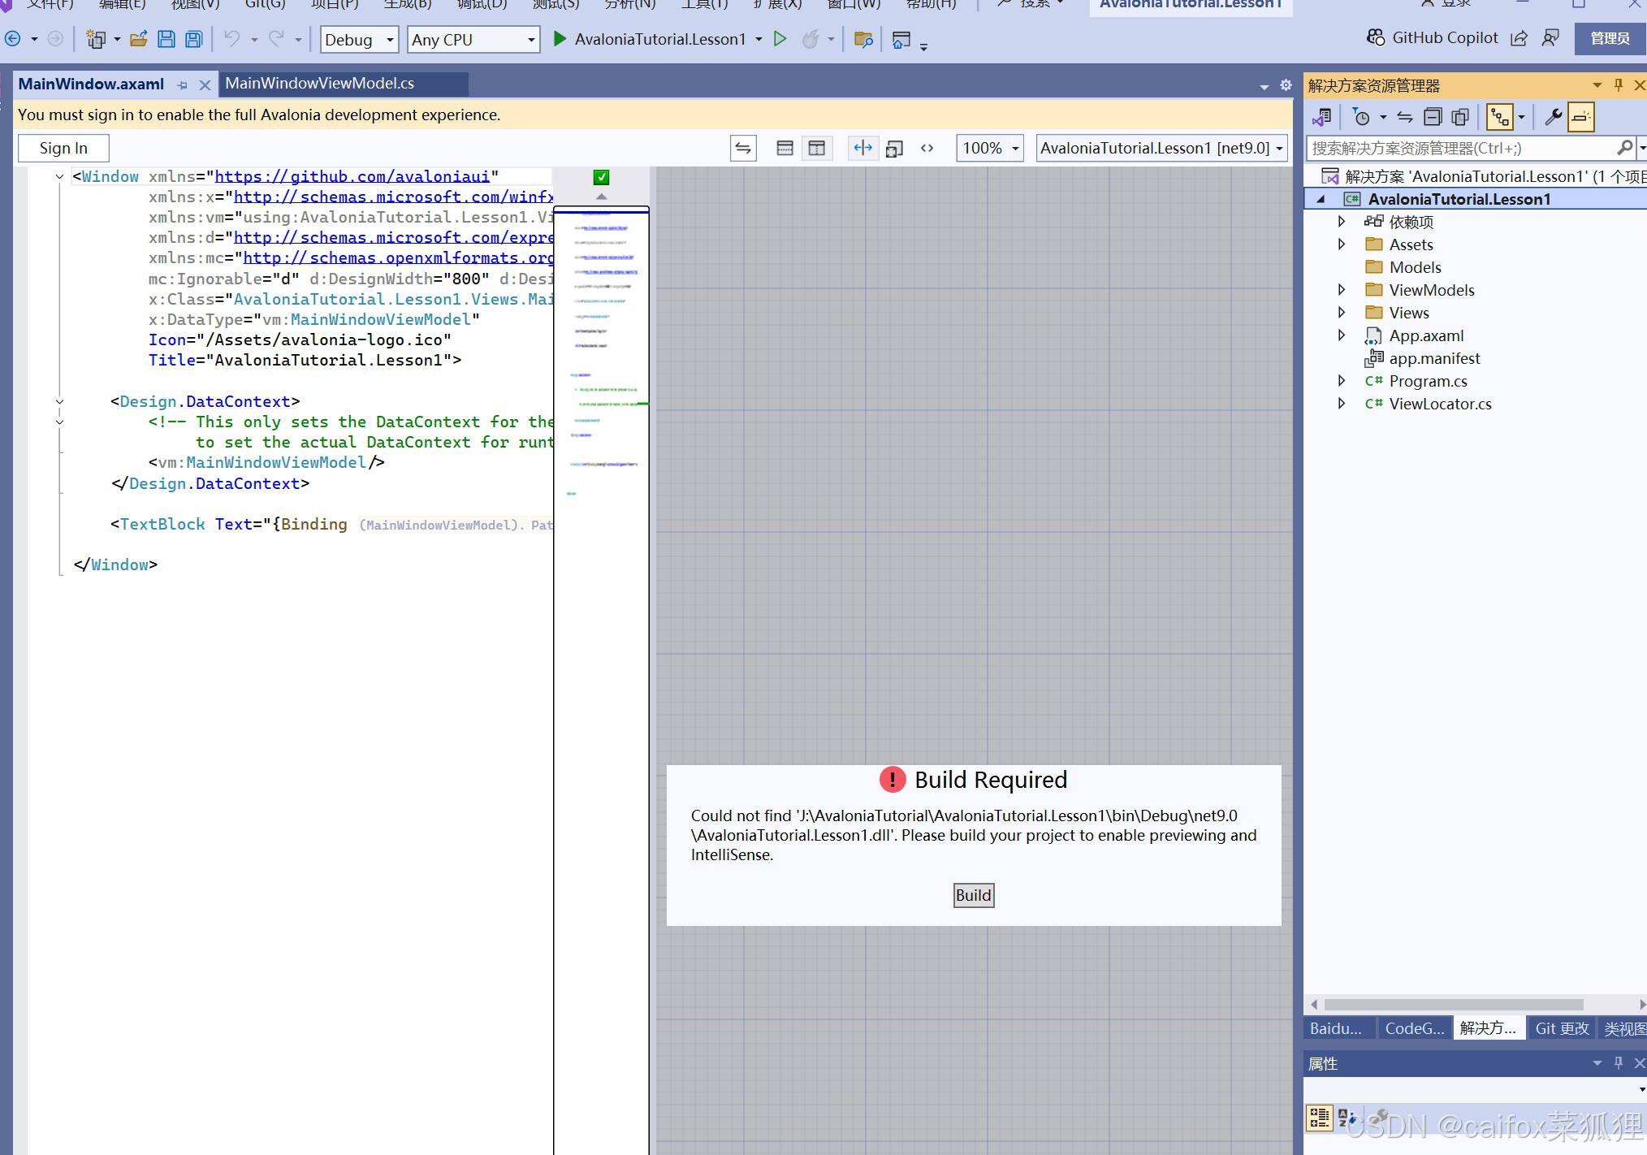This screenshot has width=1647, height=1155.
Task: Click the collapse all icon in Solution Explorer
Action: coord(1433,117)
